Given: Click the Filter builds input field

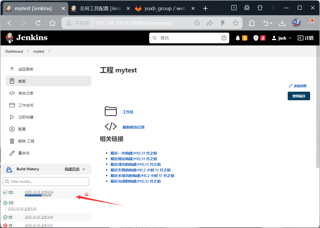Looking at the screenshot, I should 46,181.
